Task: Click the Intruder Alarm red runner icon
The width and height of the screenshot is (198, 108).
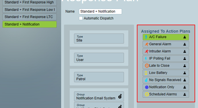Action: tap(147, 51)
